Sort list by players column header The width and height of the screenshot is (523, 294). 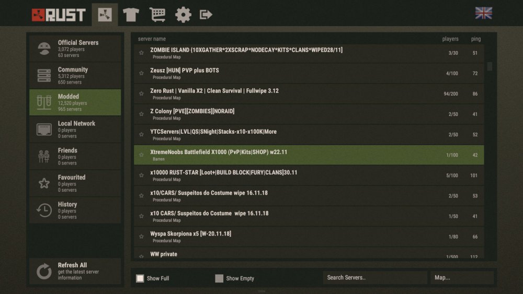450,39
